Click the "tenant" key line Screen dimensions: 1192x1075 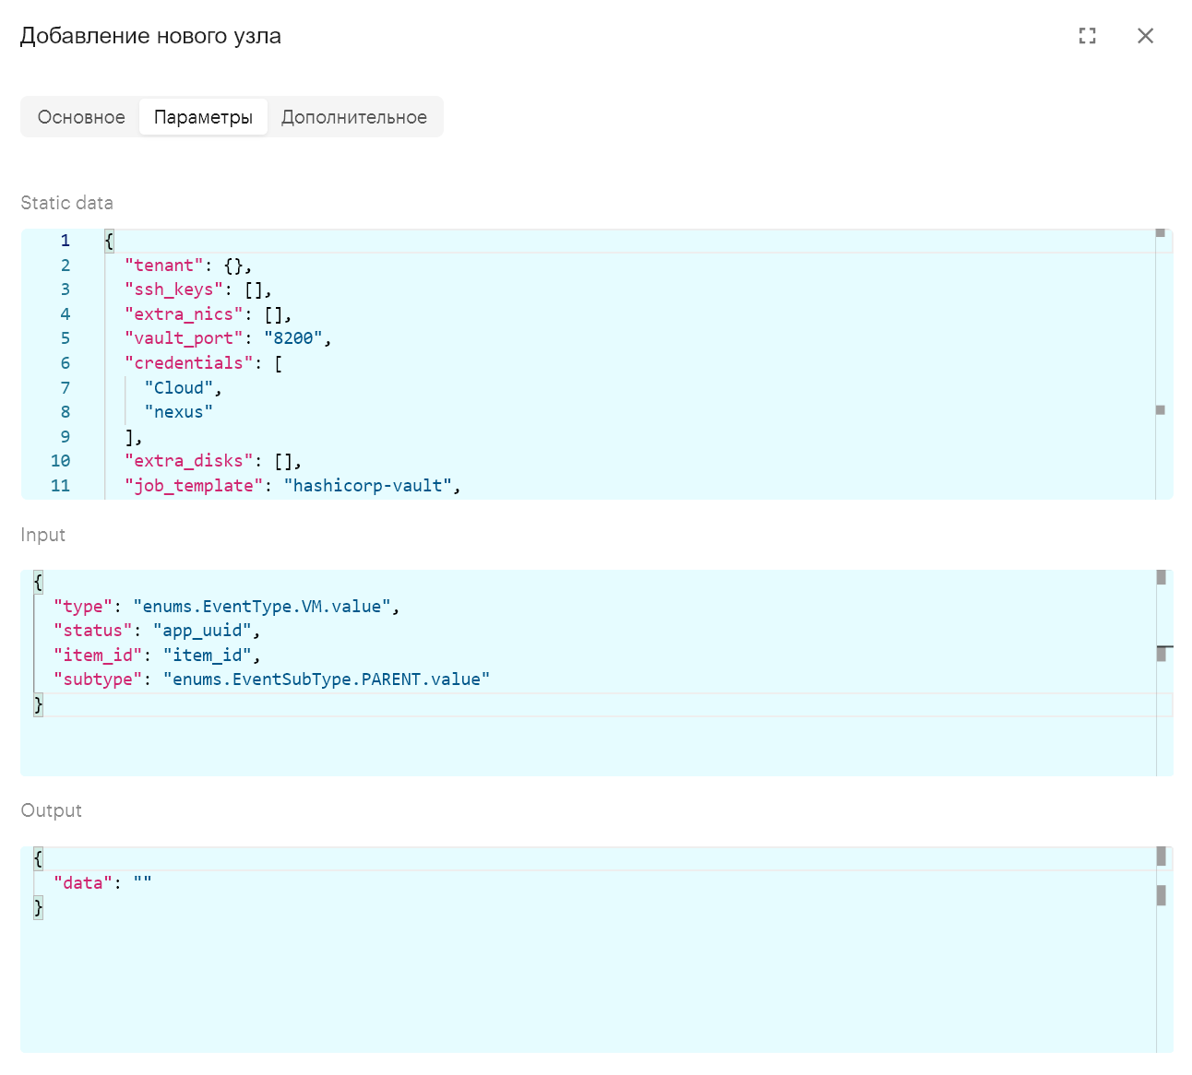[188, 266]
